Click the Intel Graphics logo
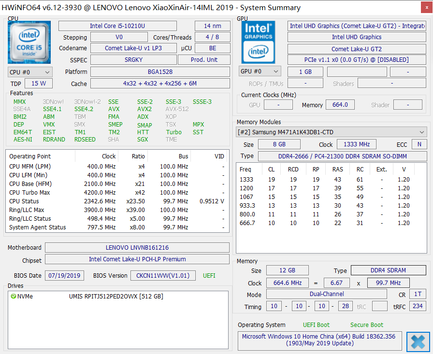The image size is (433, 354). (259, 42)
